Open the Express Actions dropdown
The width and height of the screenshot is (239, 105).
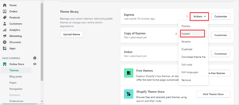(x=199, y=17)
